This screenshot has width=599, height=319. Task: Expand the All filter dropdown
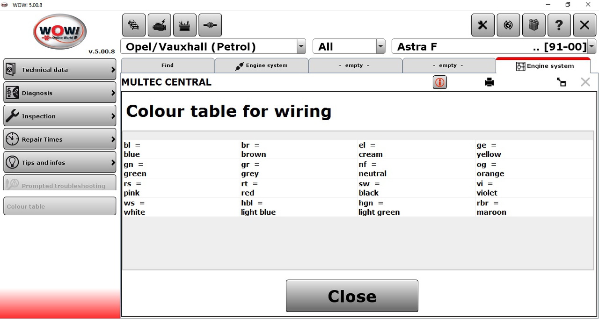click(x=380, y=47)
